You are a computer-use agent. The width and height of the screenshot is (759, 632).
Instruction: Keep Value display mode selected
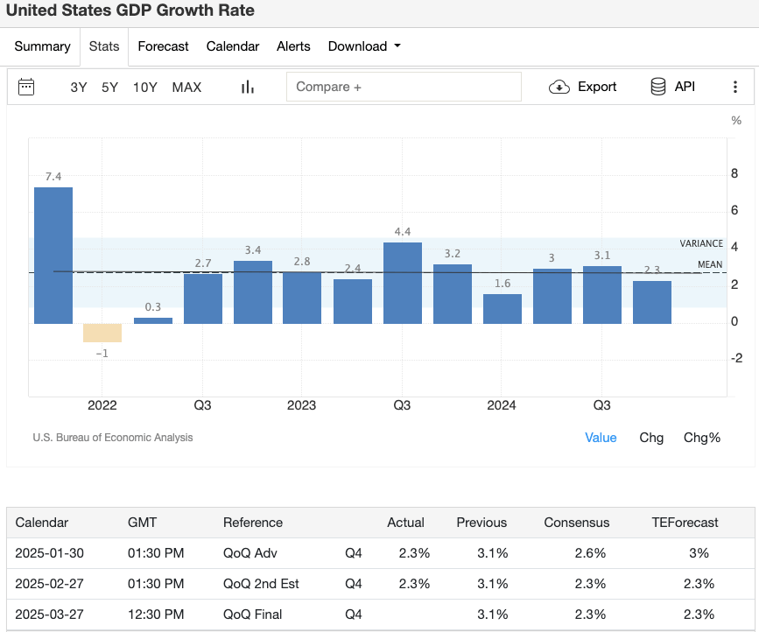point(601,438)
